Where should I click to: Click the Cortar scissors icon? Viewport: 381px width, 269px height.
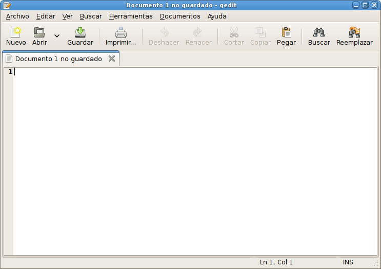pyautogui.click(x=234, y=36)
